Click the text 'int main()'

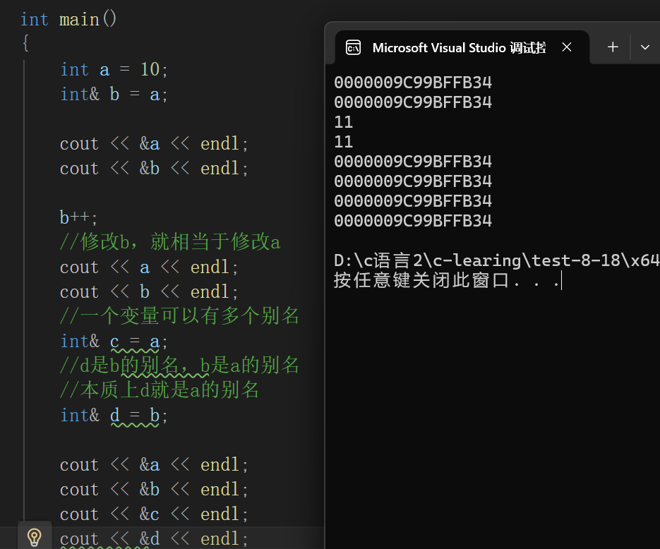coord(68,19)
